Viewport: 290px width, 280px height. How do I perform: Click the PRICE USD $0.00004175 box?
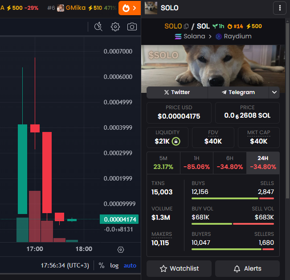tap(179, 113)
